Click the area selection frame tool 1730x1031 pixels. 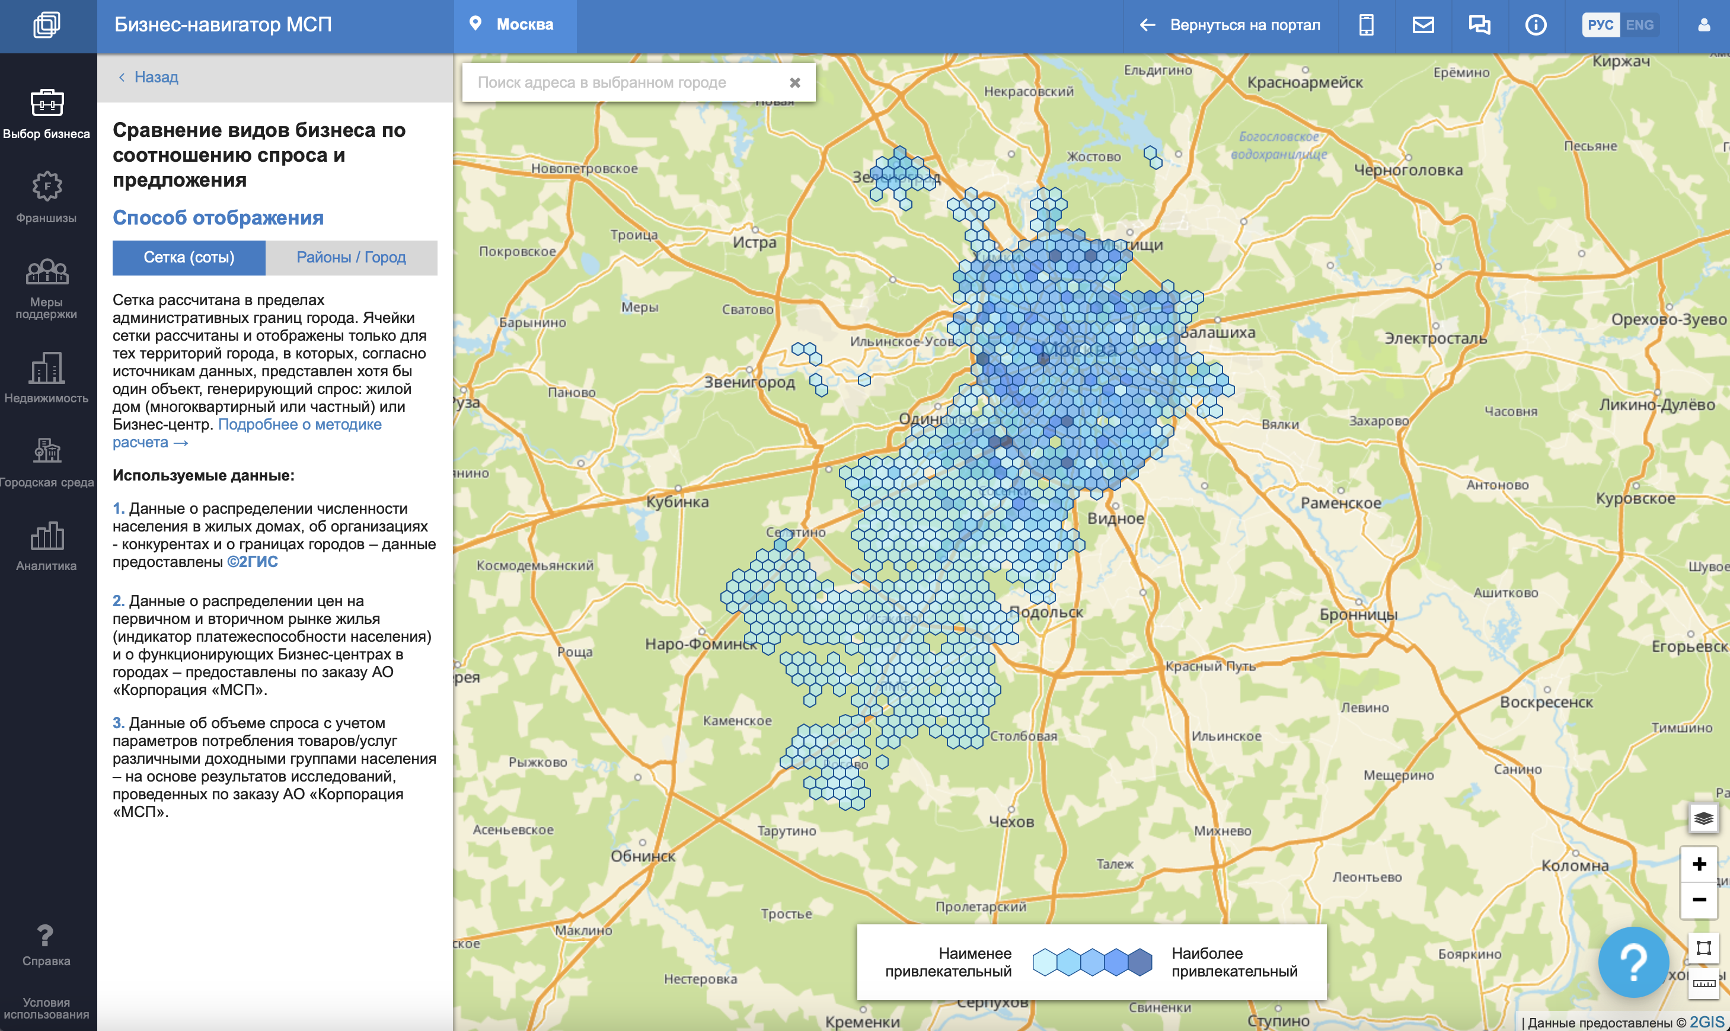click(x=1703, y=947)
